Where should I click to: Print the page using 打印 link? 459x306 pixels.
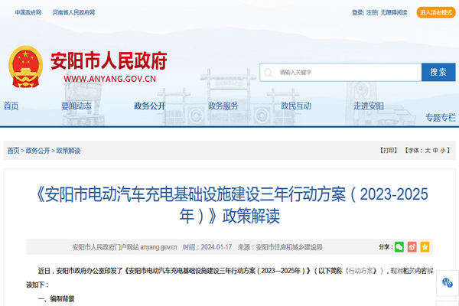tap(389, 151)
